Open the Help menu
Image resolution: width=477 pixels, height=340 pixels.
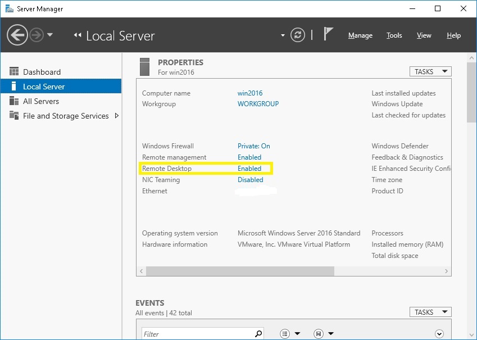tap(453, 35)
